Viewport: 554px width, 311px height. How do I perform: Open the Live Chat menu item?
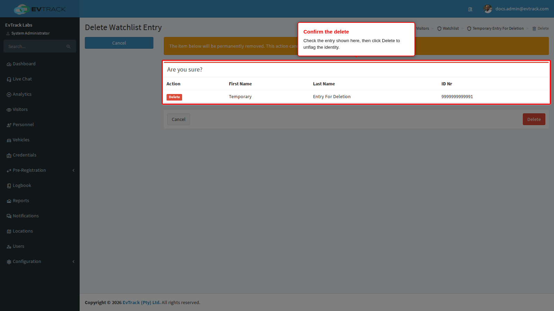(40, 79)
